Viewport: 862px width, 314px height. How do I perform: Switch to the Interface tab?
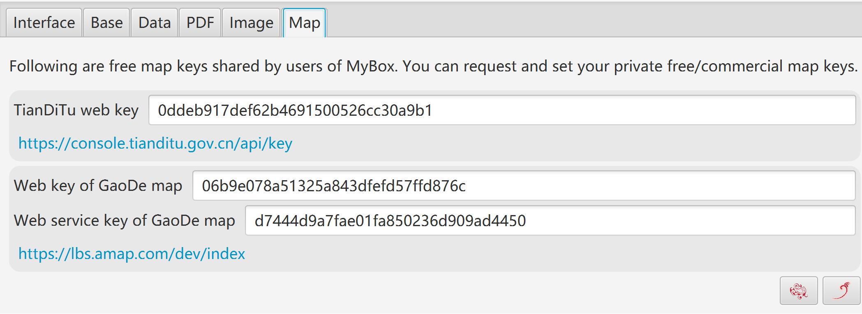[44, 23]
